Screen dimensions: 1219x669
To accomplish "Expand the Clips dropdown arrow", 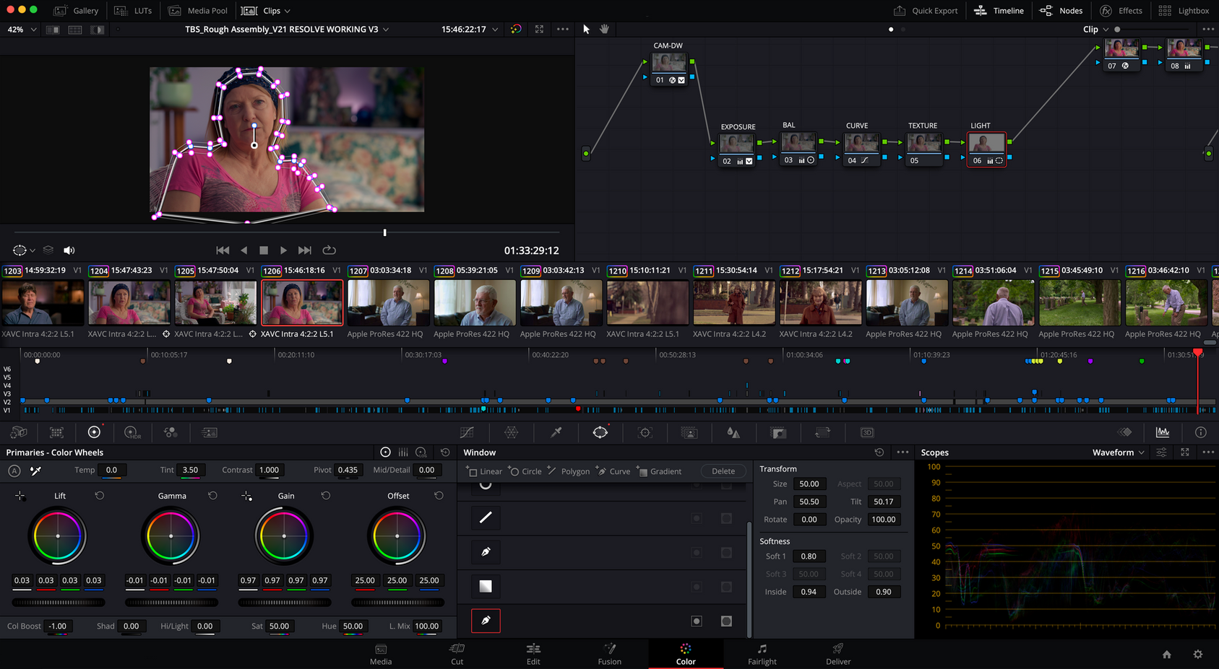I will pos(288,11).
